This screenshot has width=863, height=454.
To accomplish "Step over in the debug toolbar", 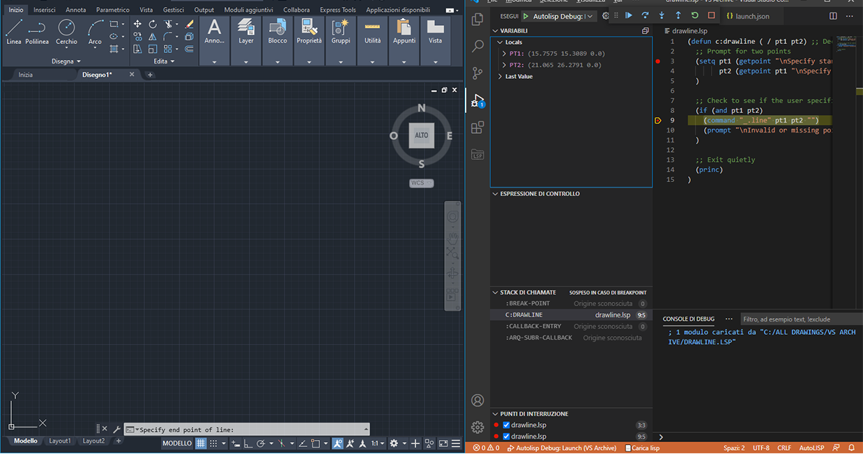I will 646,15.
